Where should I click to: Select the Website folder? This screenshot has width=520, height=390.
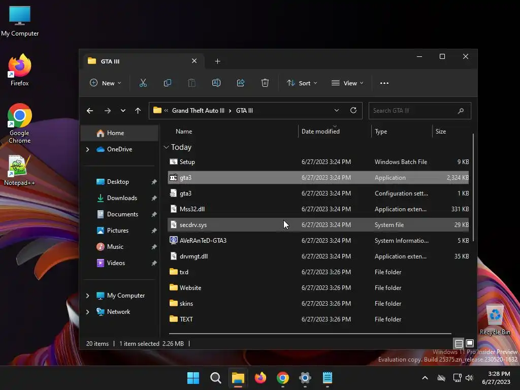pyautogui.click(x=318, y=288)
